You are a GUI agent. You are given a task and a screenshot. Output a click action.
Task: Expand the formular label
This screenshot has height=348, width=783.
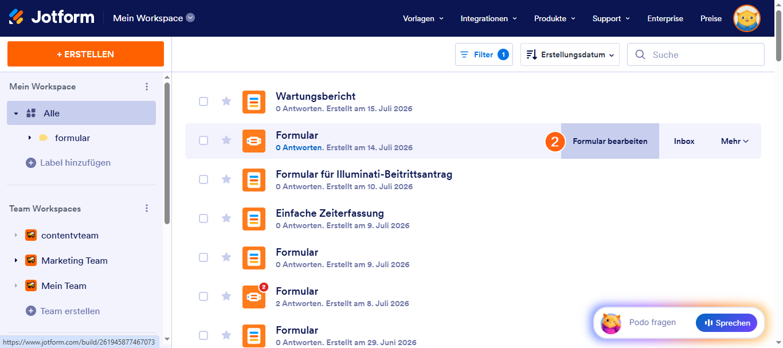point(29,138)
